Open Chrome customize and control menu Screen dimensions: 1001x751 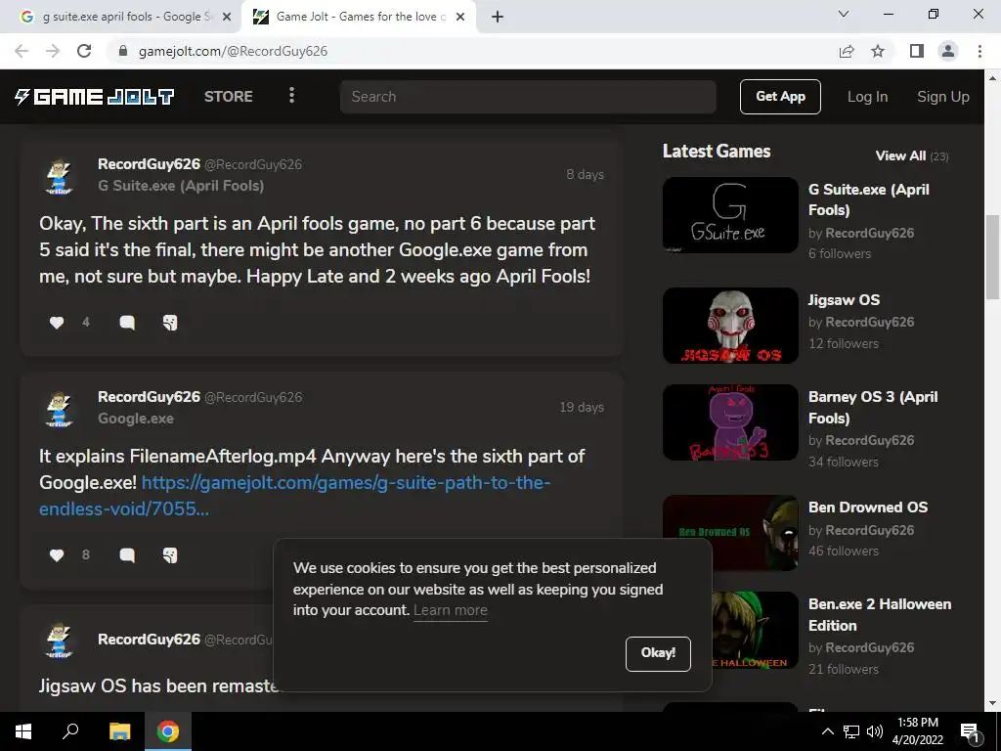coord(979,51)
